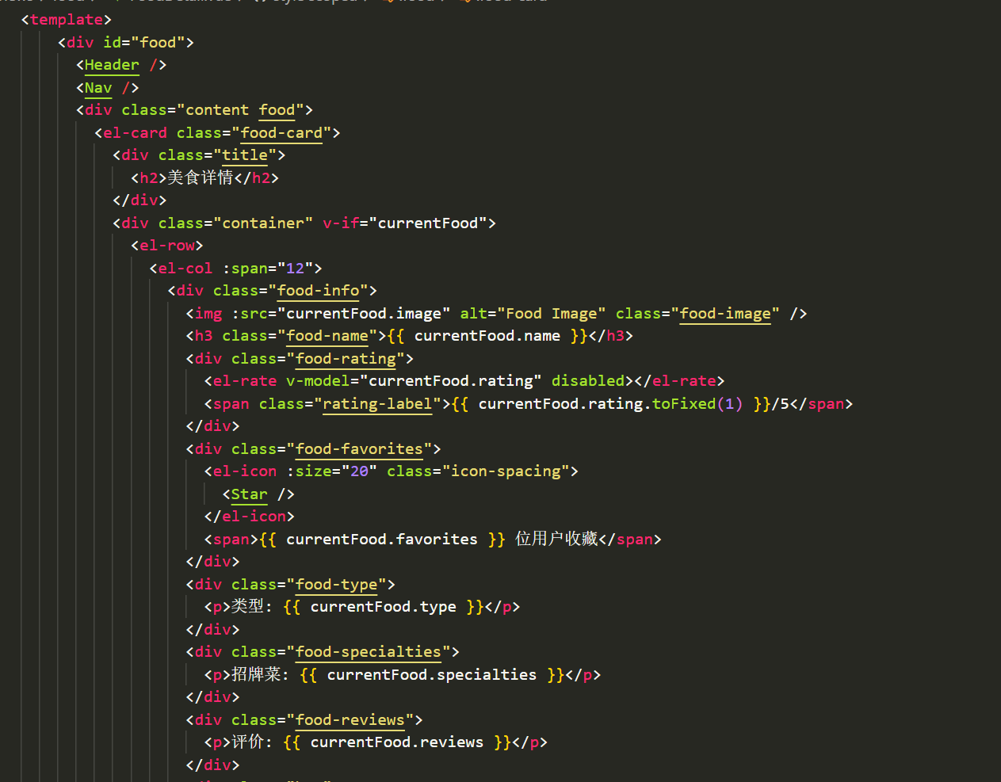Select the Nav component tag
Viewport: 1001px width, 782px height.
(98, 88)
